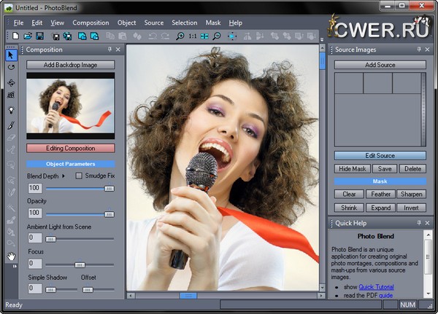Open the Quick Tutorial link
Viewport: 438px width, 314px height.
pos(377,286)
